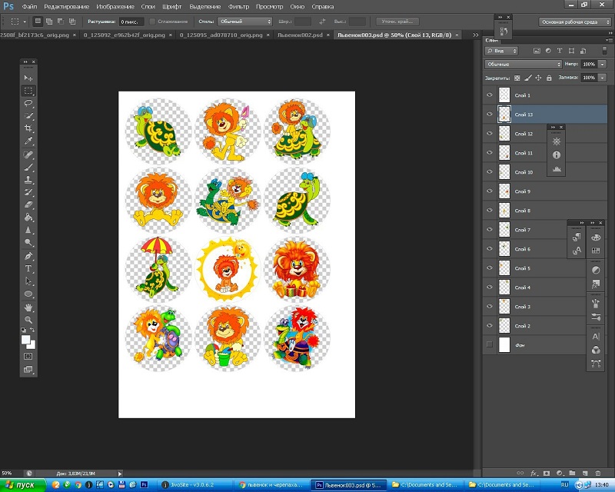
Task: Select the Pen tool
Action: point(28,256)
